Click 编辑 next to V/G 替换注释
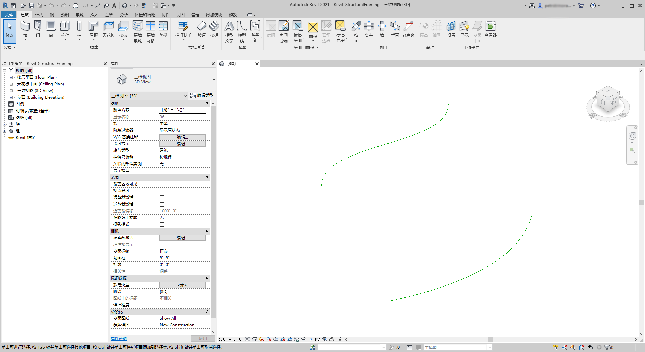645x352 pixels. coord(182,137)
